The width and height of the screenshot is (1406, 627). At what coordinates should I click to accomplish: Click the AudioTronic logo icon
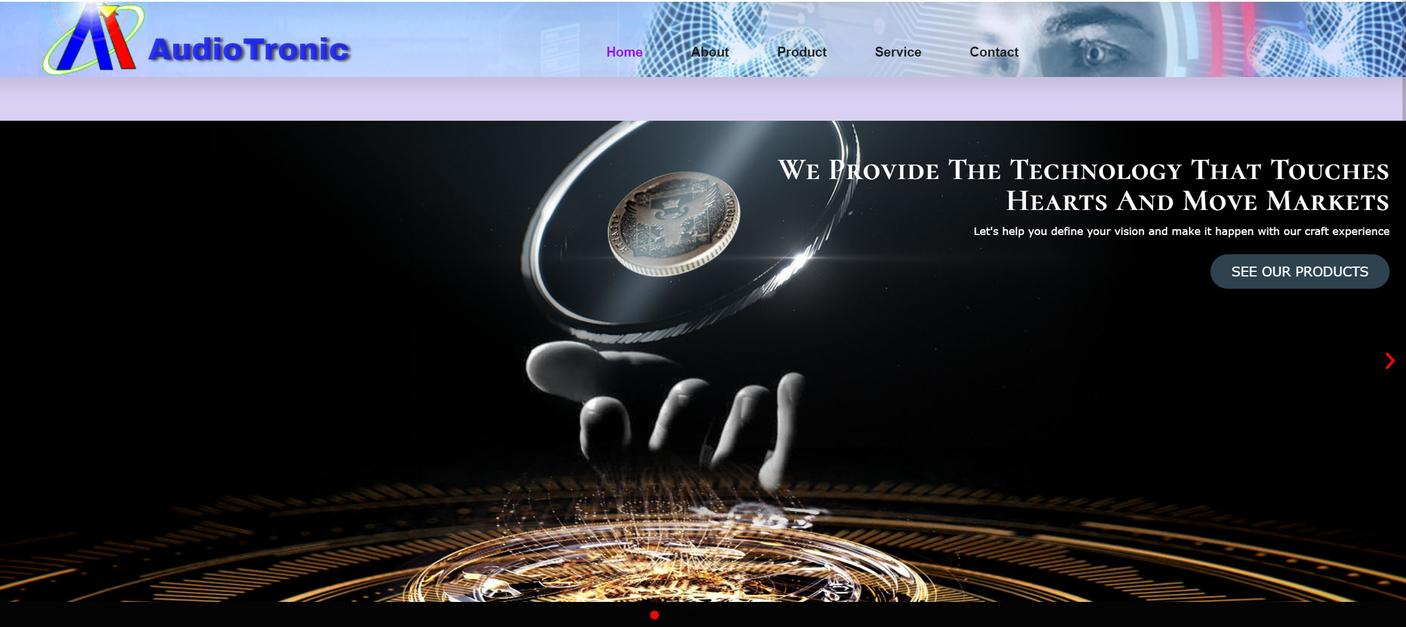(93, 38)
